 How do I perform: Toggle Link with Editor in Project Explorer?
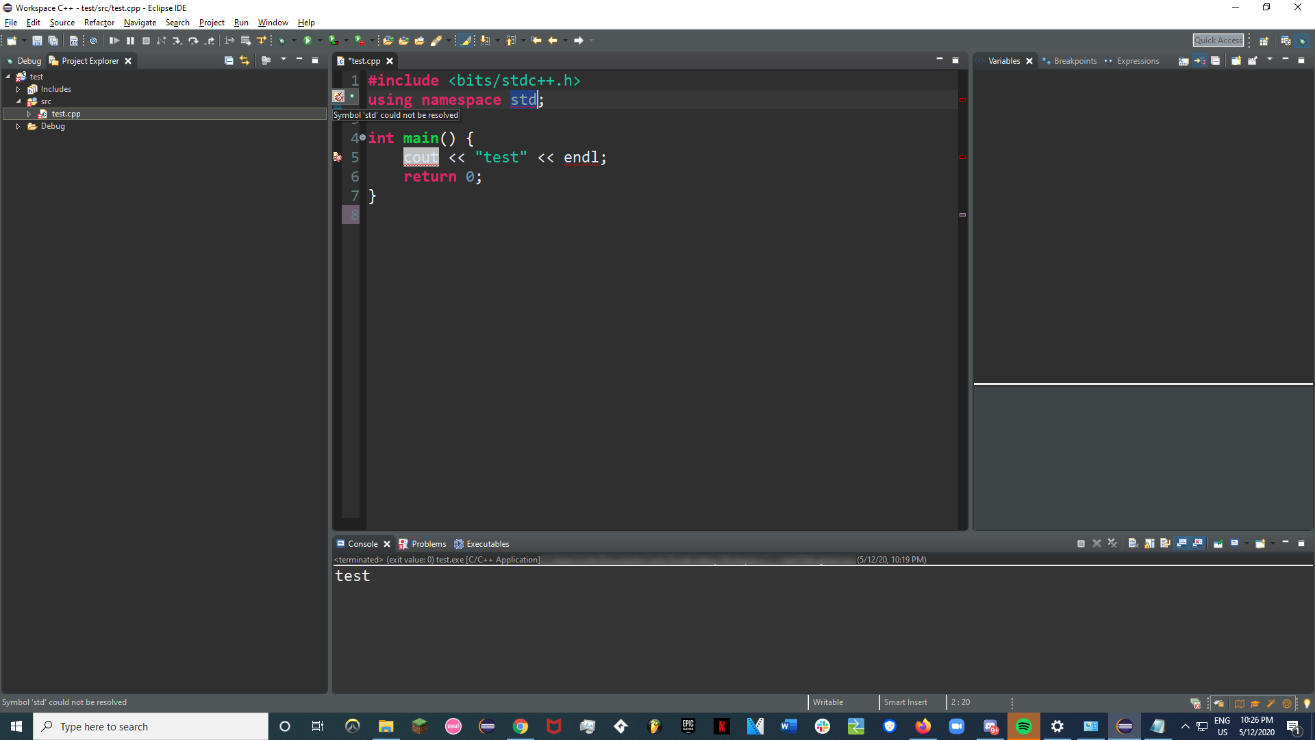(x=245, y=60)
